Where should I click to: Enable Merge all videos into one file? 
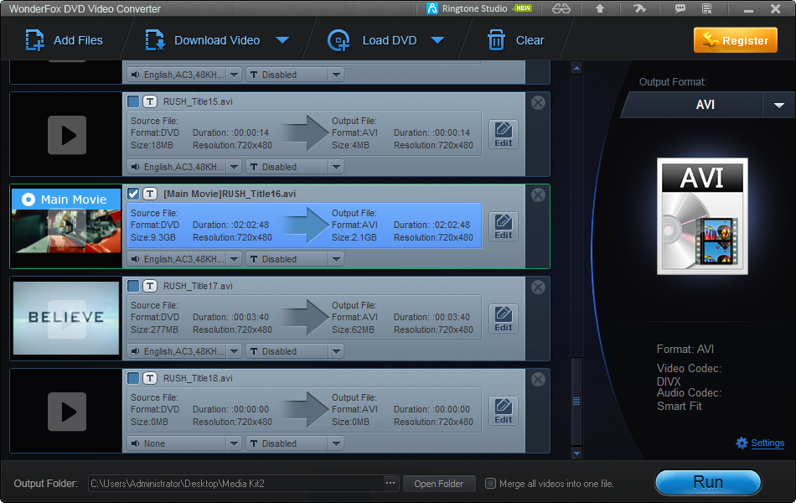point(490,483)
